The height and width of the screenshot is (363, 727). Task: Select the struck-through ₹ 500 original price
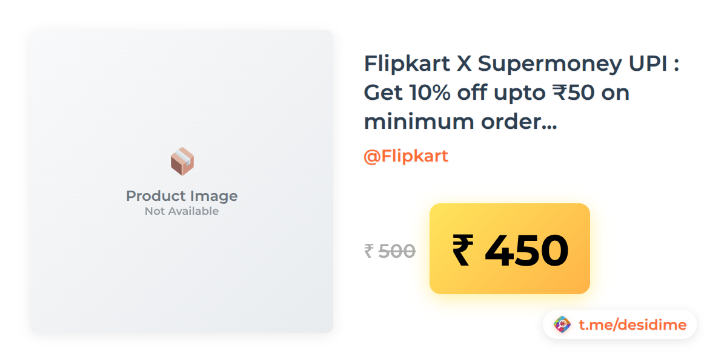tap(390, 250)
